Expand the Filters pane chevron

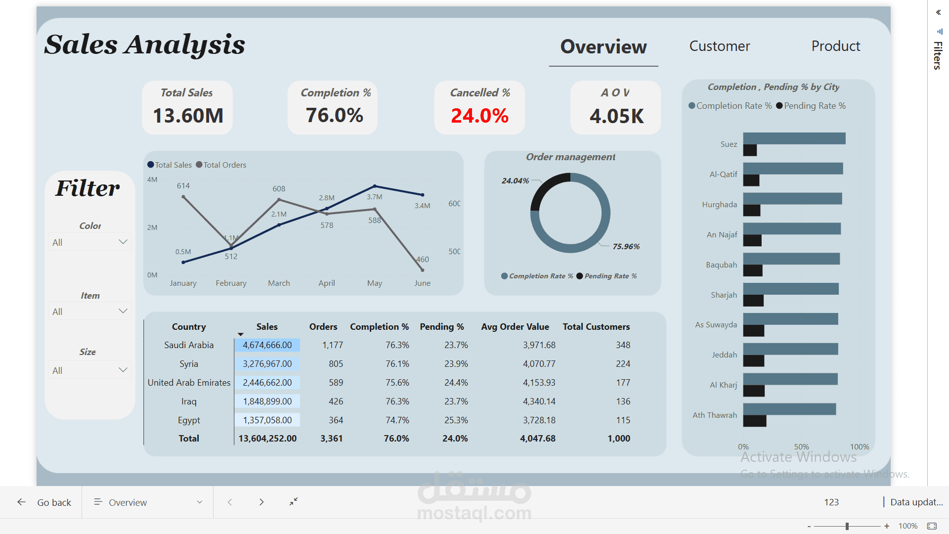pyautogui.click(x=938, y=12)
